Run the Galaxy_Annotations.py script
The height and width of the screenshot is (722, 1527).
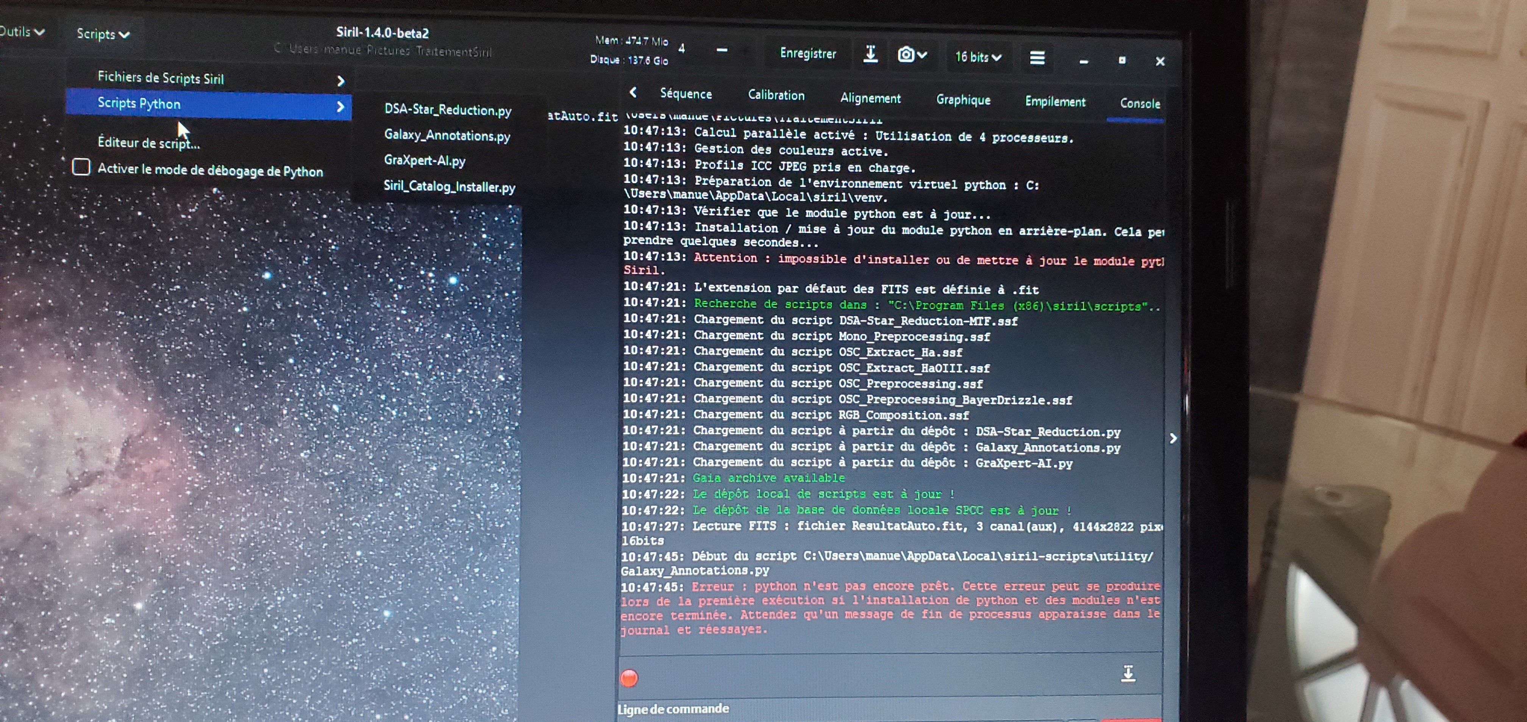[447, 135]
